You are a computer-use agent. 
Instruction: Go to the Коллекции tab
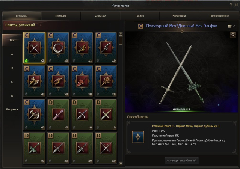pos(179,16)
